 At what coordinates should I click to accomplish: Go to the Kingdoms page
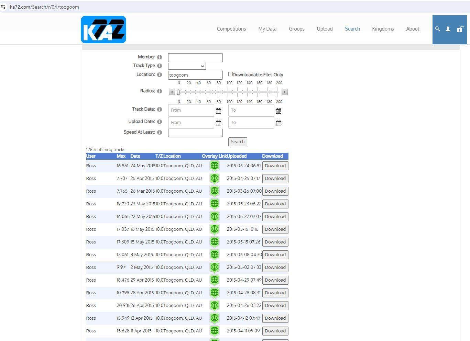click(x=383, y=29)
